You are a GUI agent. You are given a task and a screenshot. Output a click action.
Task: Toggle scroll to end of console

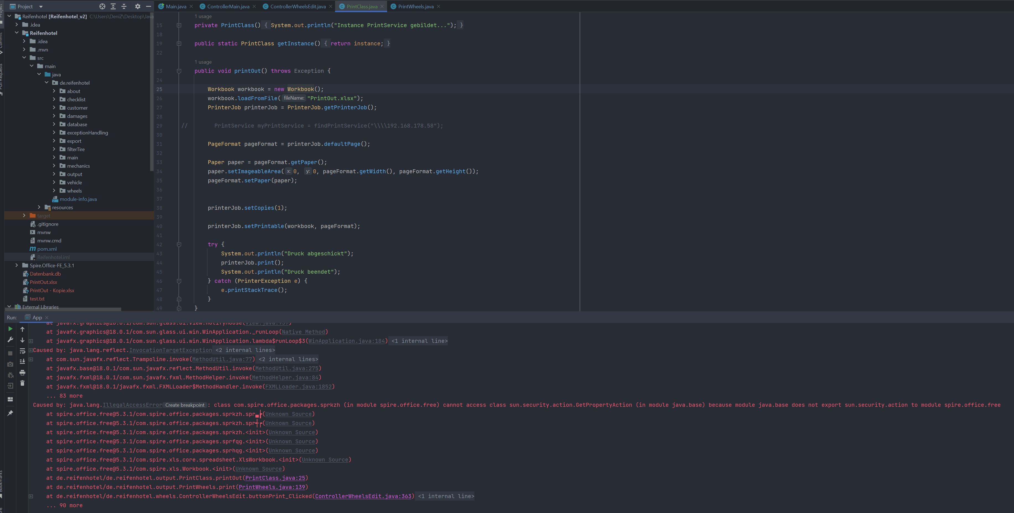pyautogui.click(x=22, y=361)
